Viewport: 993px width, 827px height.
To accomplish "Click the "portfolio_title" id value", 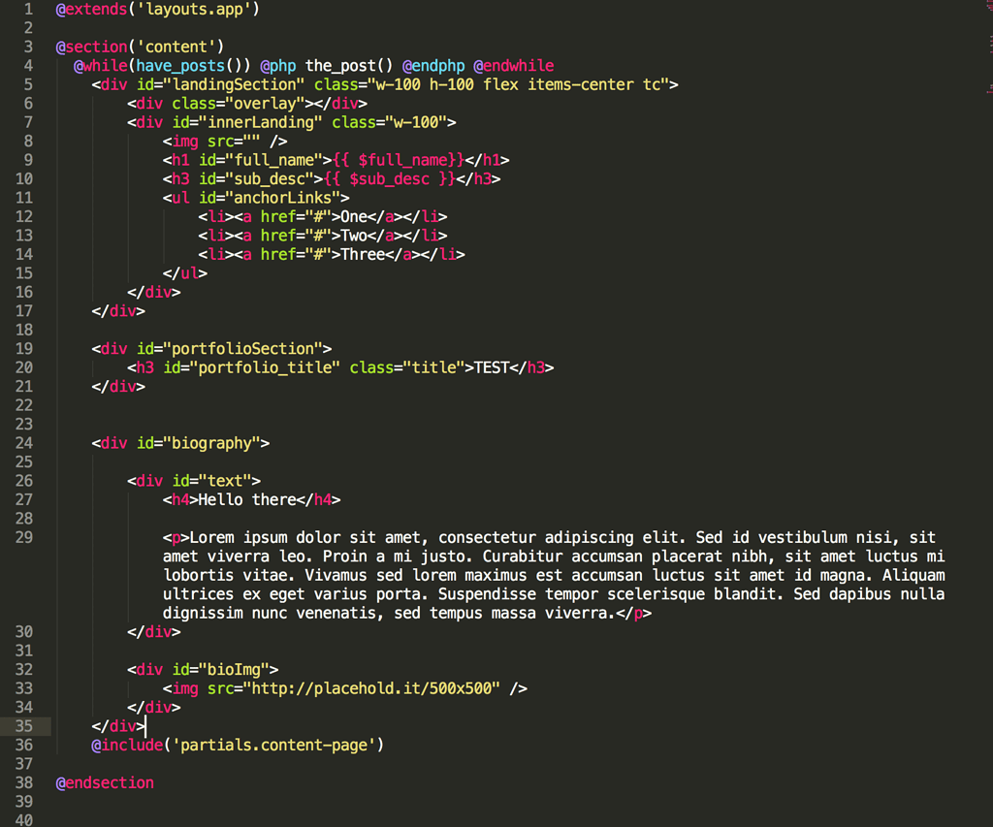I will [x=265, y=367].
